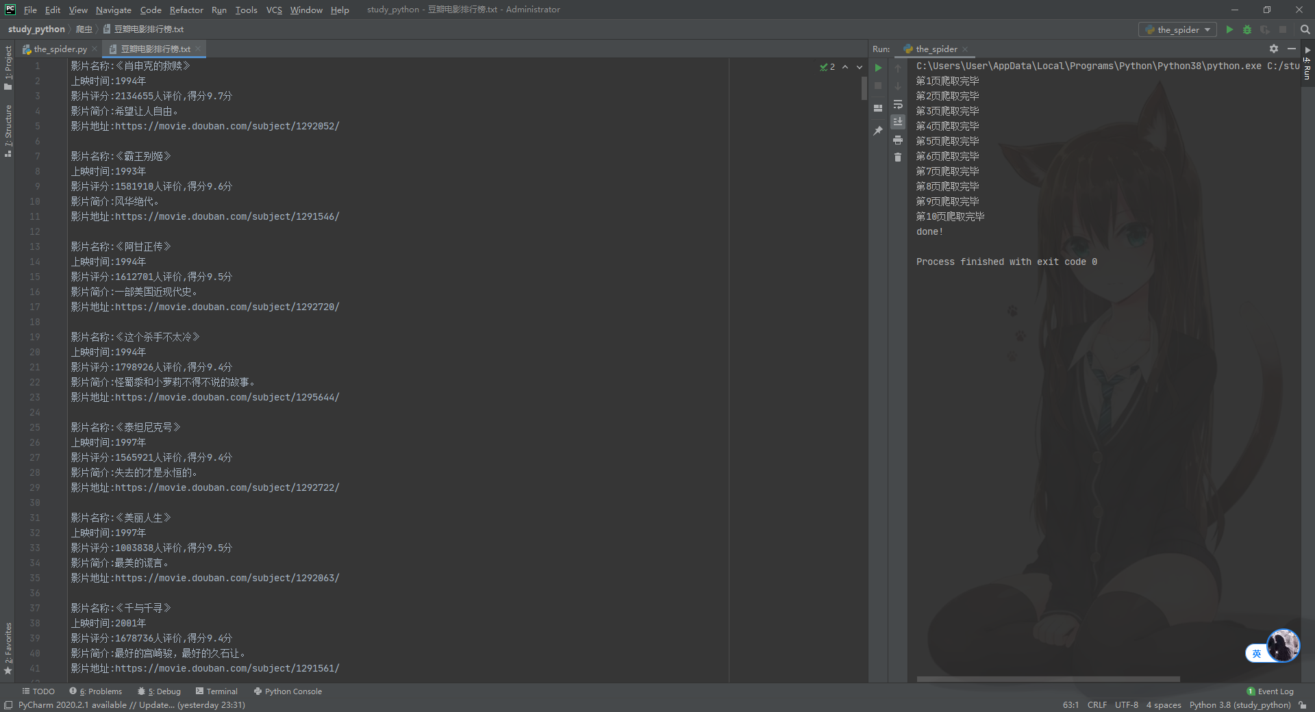The height and width of the screenshot is (712, 1315).
Task: Toggle scroll to end in console
Action: 898,122
